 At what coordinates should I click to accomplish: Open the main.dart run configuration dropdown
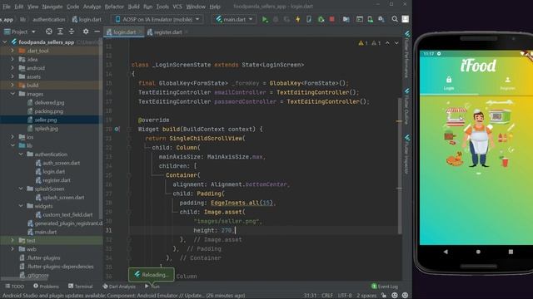point(234,19)
